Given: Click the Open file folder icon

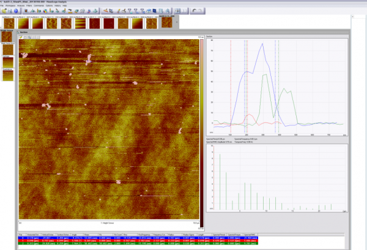Looking at the screenshot, I should pos(3,10).
